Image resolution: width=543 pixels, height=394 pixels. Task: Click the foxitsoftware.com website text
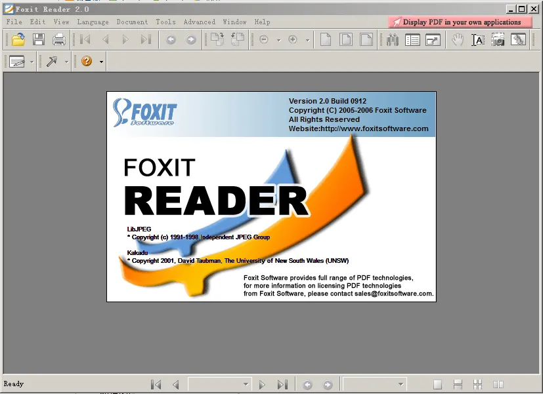click(358, 128)
